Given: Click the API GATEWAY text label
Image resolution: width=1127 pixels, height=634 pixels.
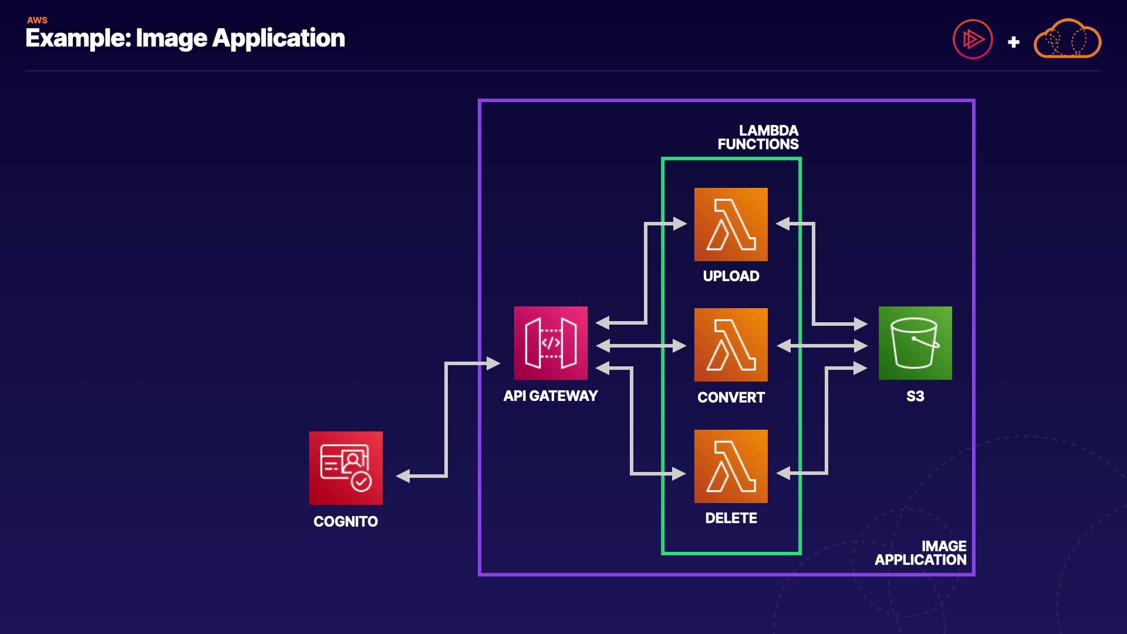Looking at the screenshot, I should (x=551, y=396).
